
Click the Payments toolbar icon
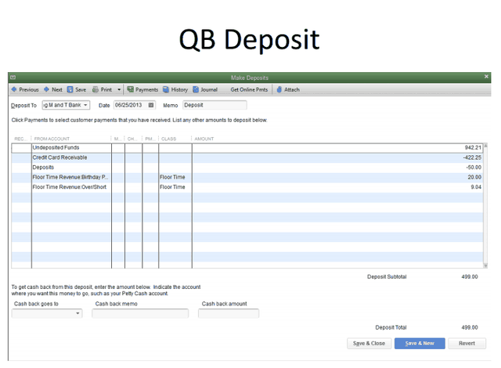click(130, 89)
